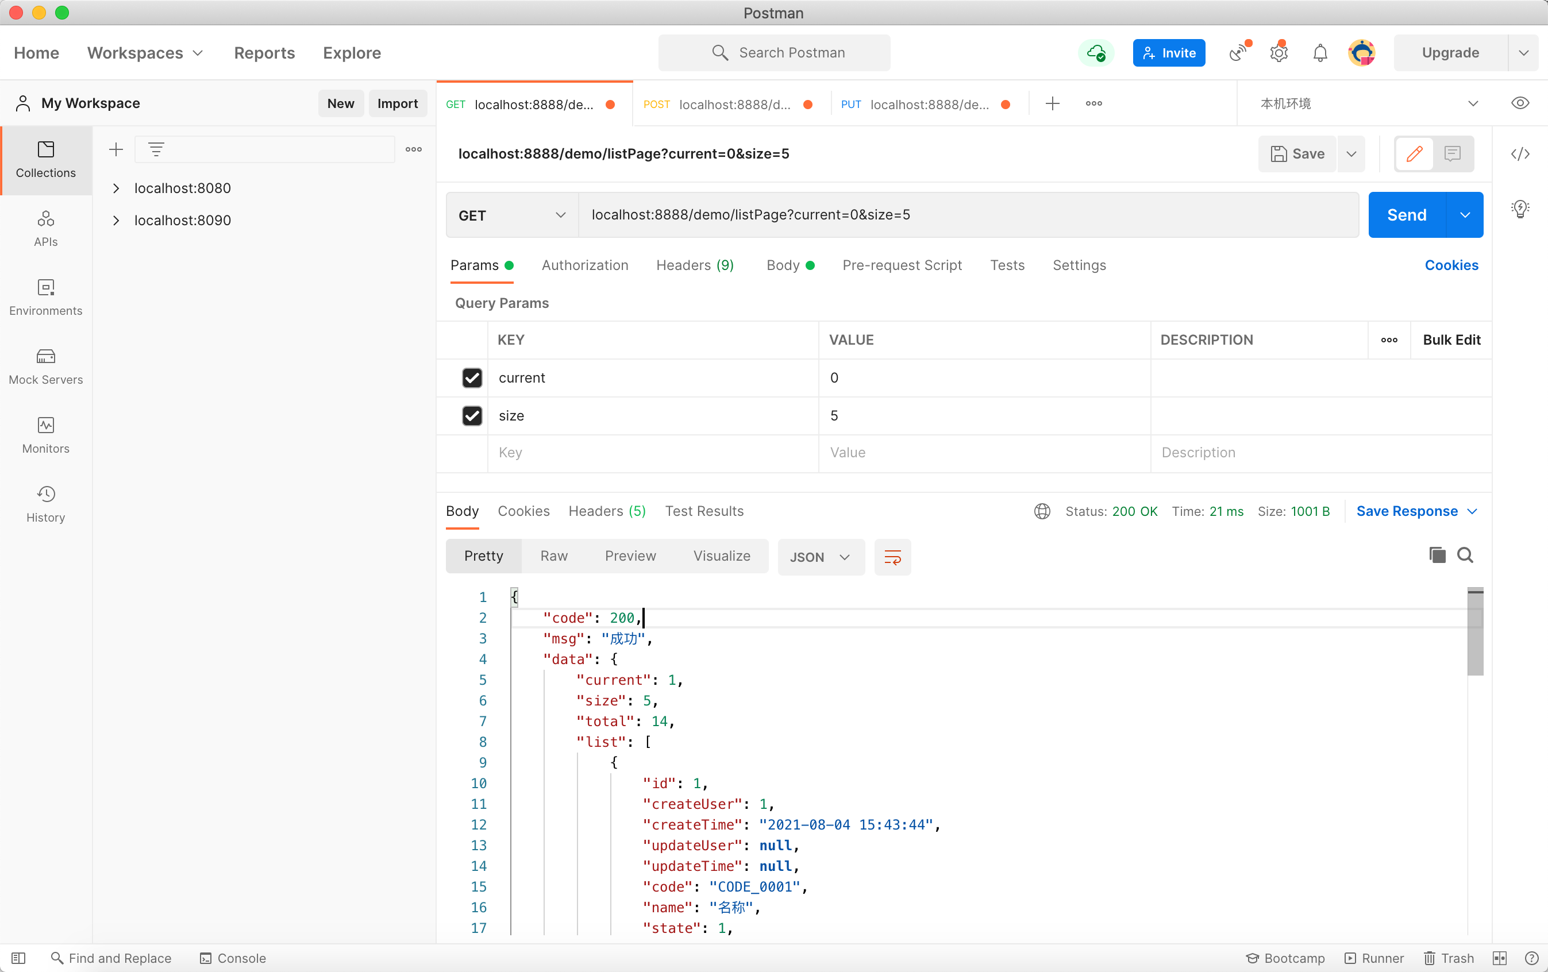Open Mock Servers in sidebar
The image size is (1548, 972).
[45, 367]
